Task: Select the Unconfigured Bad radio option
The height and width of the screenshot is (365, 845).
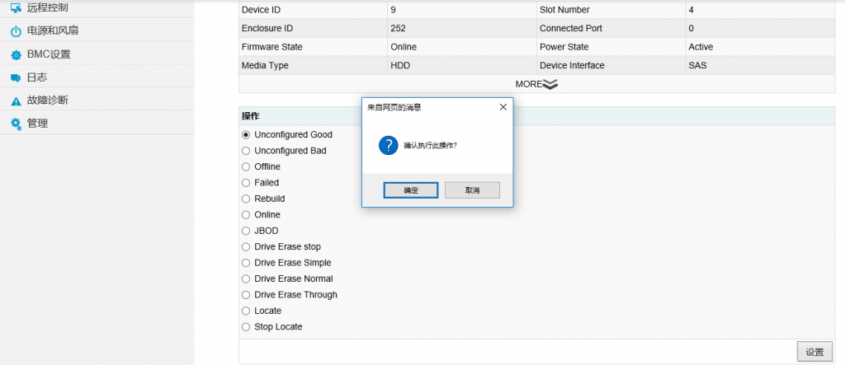Action: (246, 151)
